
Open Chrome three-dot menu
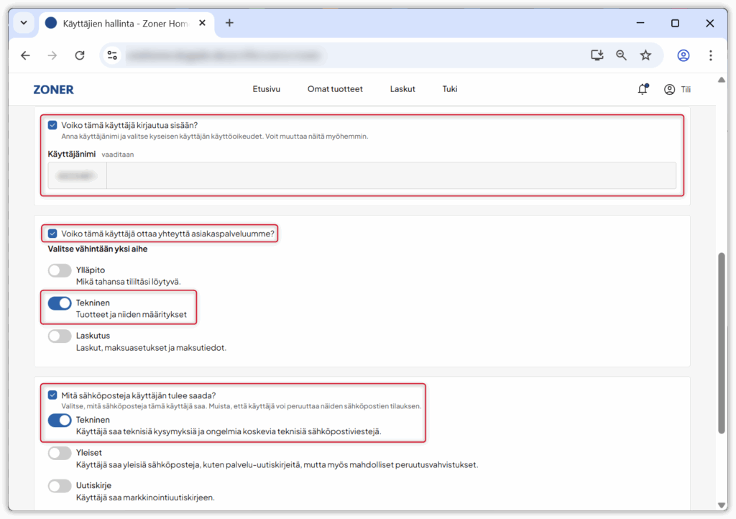pyautogui.click(x=710, y=55)
